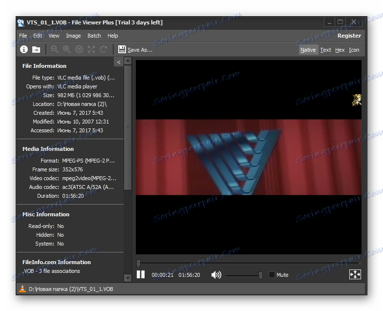Click the 'VLC media player' opens-with value
The height and width of the screenshot is (311, 383).
pos(77,86)
